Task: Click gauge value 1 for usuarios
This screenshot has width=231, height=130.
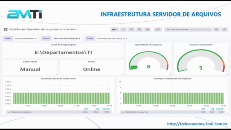Action: pyautogui.click(x=201, y=68)
